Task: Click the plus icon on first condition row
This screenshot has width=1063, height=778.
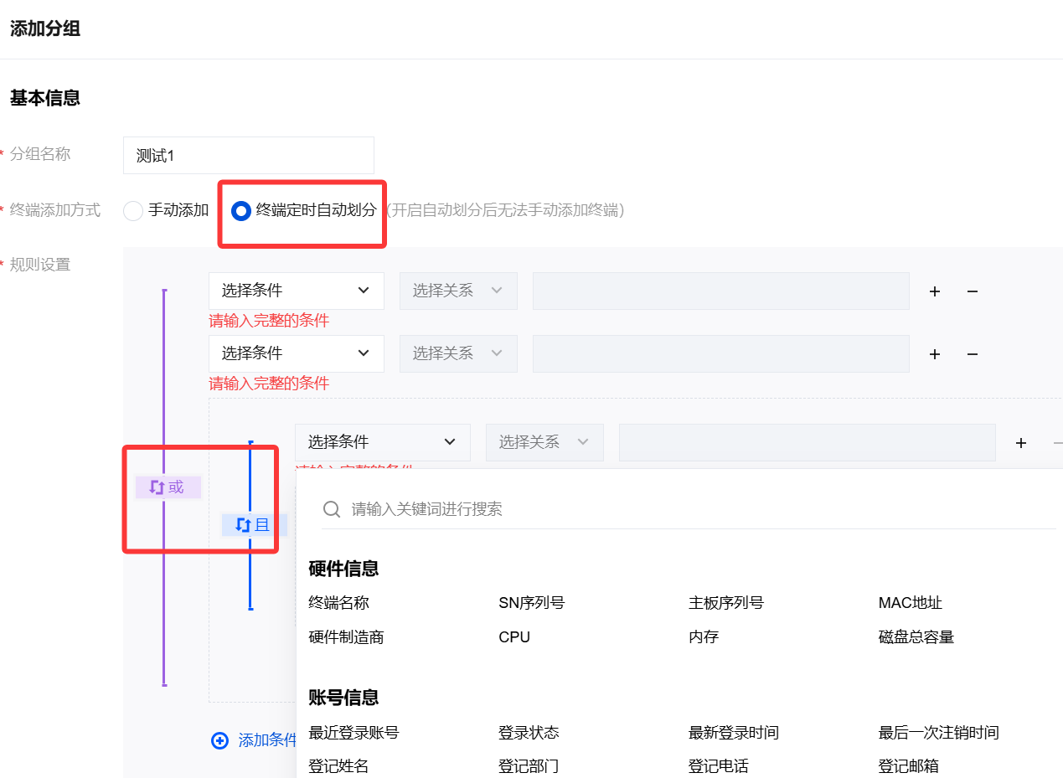Action: click(935, 291)
